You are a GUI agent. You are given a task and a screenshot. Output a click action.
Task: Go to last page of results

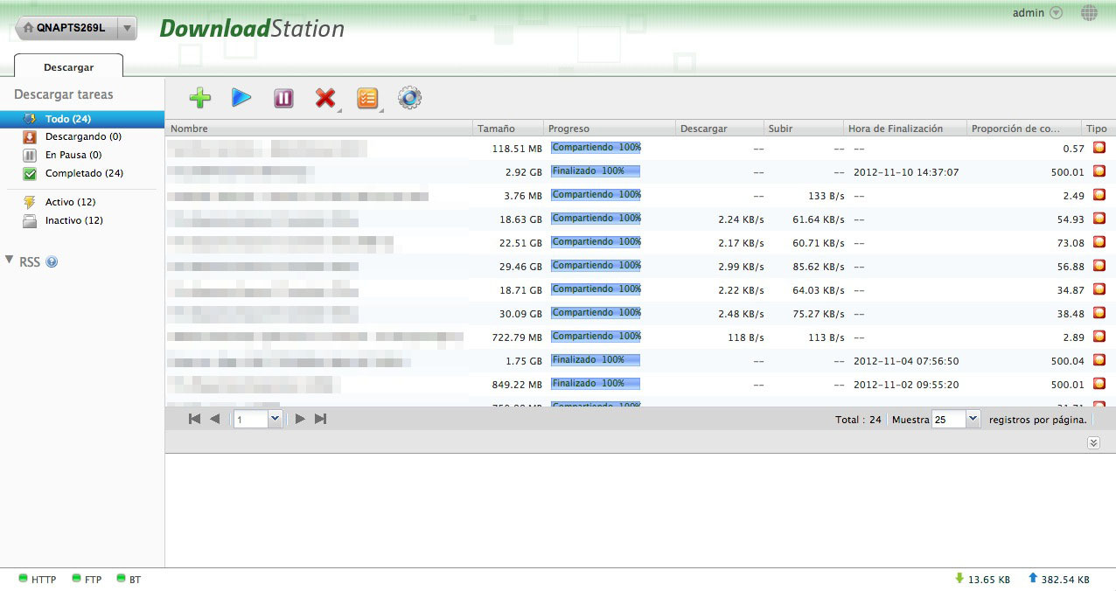pos(320,420)
